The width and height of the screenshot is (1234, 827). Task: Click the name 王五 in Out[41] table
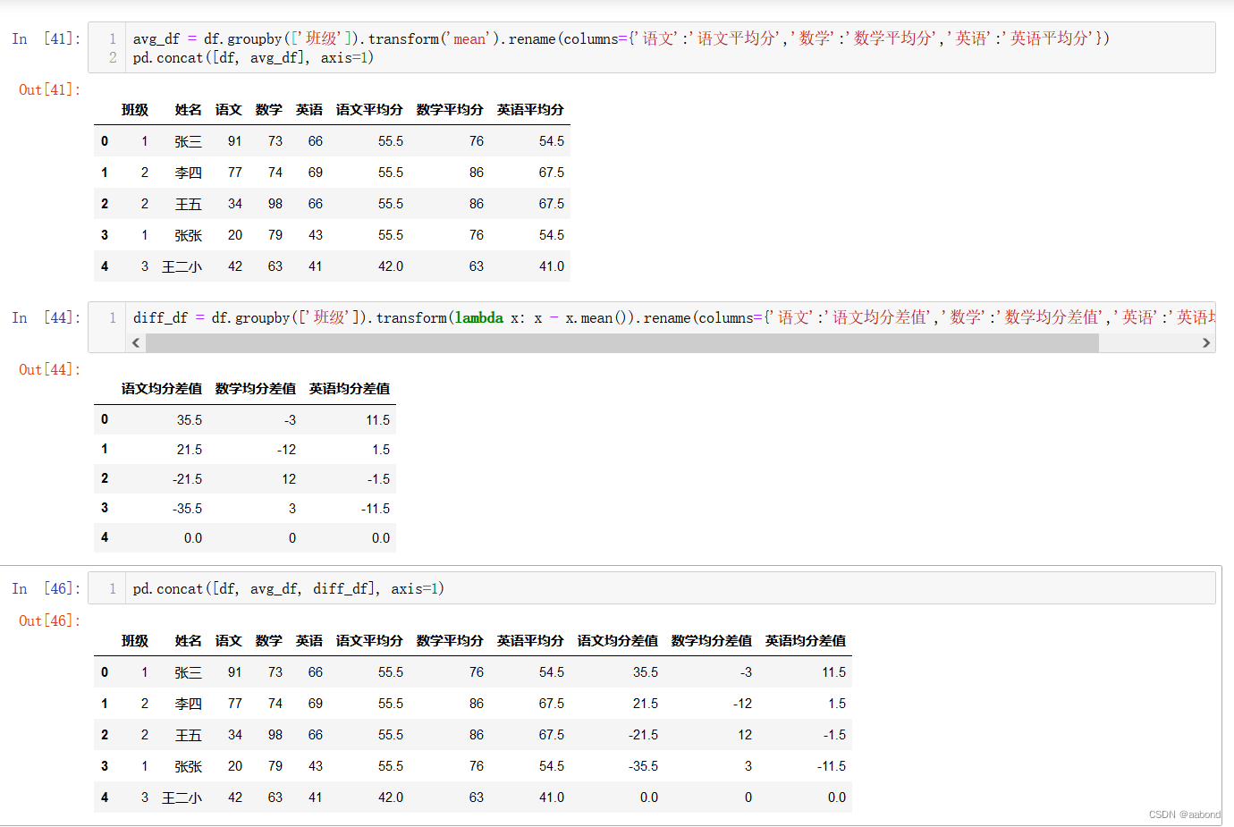189,204
